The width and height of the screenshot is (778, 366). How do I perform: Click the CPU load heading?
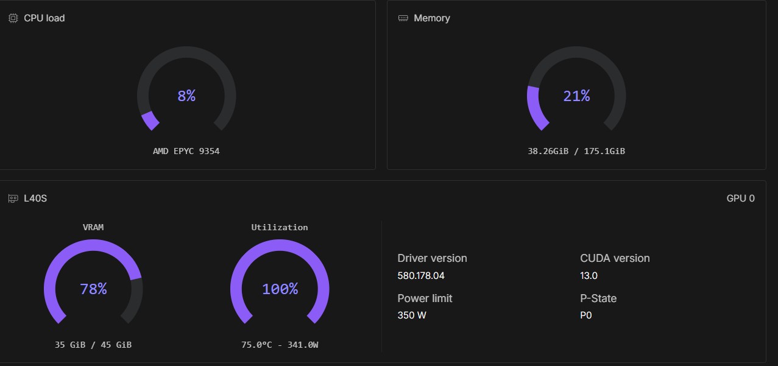(x=44, y=18)
